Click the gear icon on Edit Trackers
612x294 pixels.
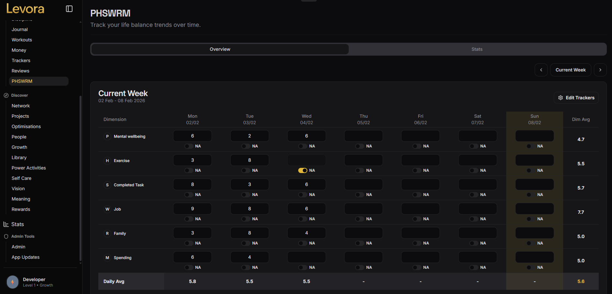(561, 98)
